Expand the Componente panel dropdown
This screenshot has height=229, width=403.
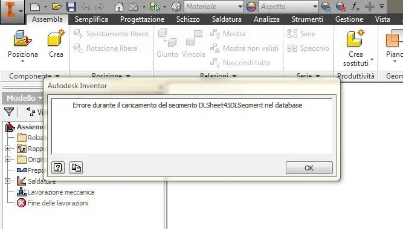[x=57, y=76]
